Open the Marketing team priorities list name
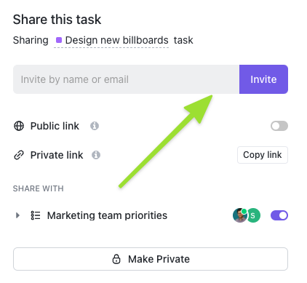The image size is (307, 283). (107, 215)
